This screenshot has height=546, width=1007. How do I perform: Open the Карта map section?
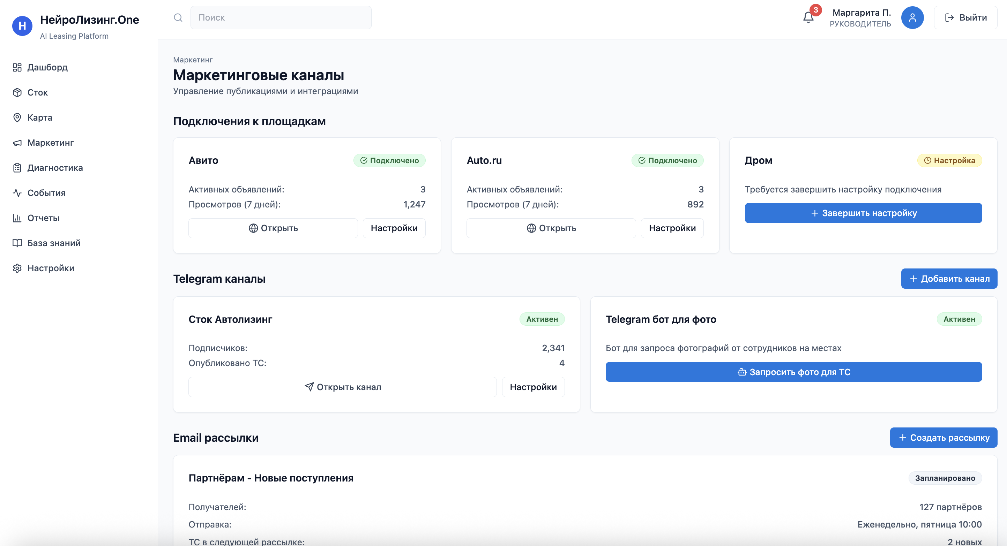point(39,117)
